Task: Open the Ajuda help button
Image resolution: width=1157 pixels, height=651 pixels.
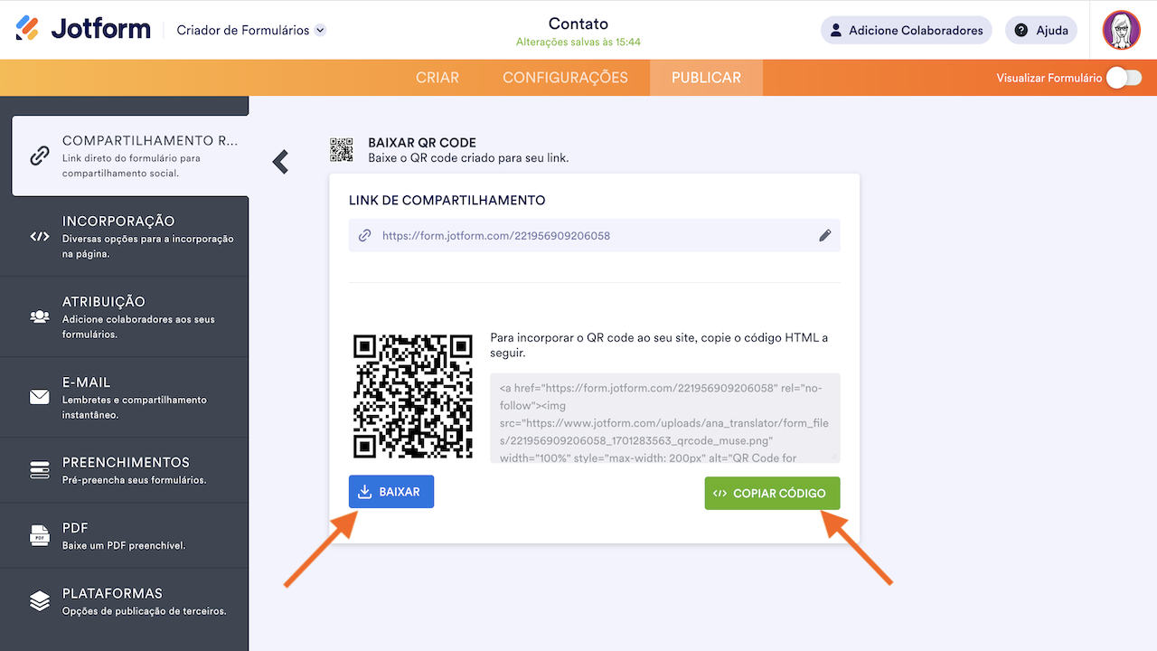Action: (1041, 30)
